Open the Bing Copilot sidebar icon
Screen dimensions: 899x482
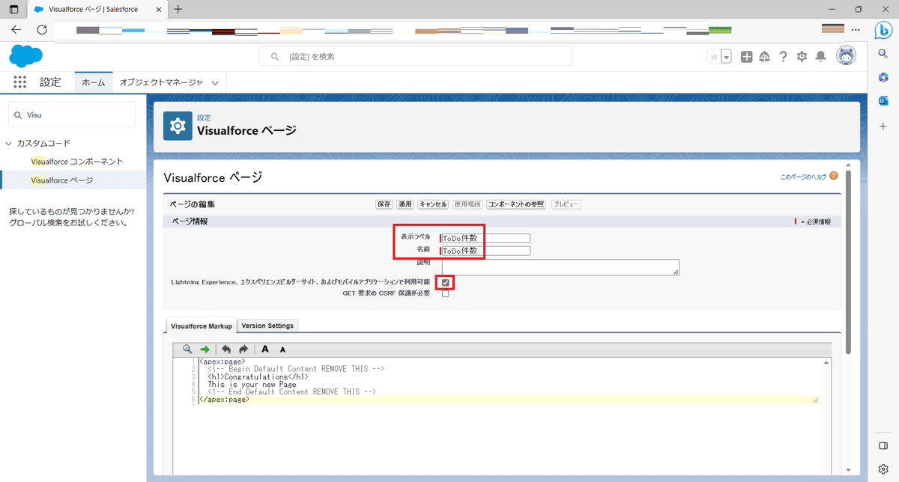883,30
